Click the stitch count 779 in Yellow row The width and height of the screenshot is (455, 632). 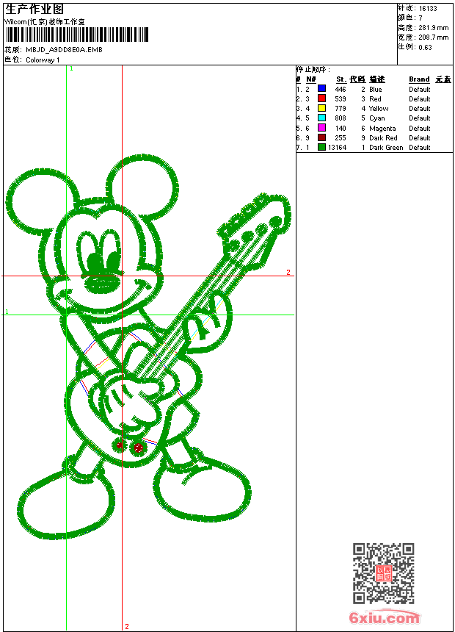pos(341,109)
